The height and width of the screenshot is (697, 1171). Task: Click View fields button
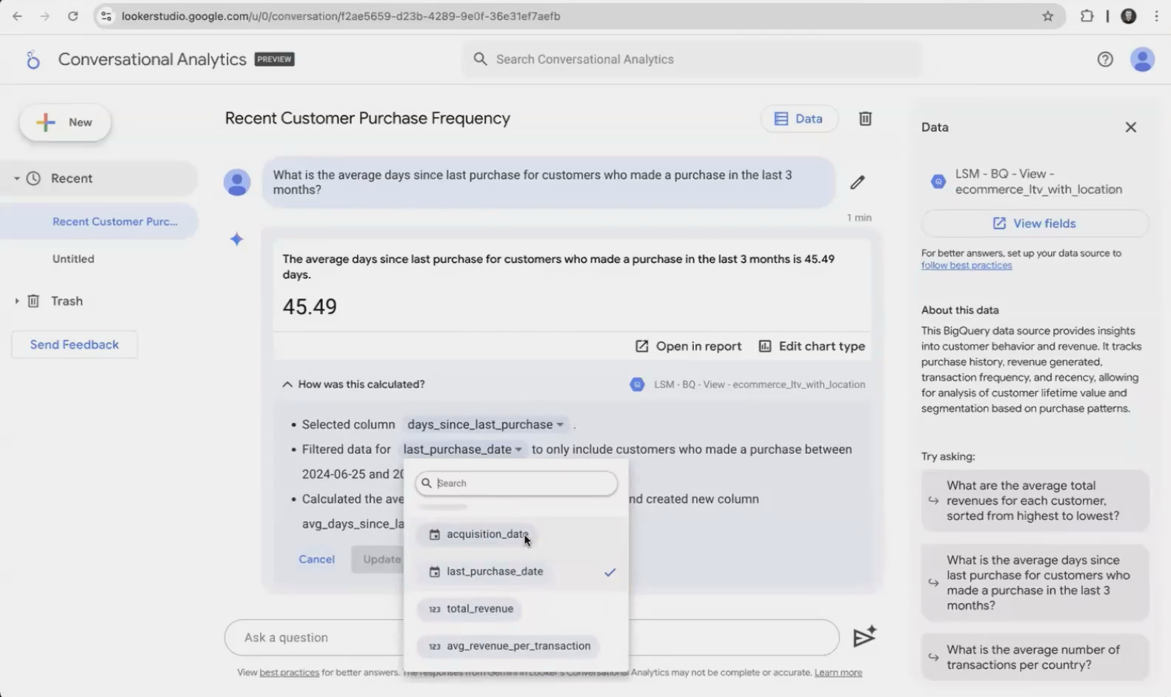coord(1035,223)
